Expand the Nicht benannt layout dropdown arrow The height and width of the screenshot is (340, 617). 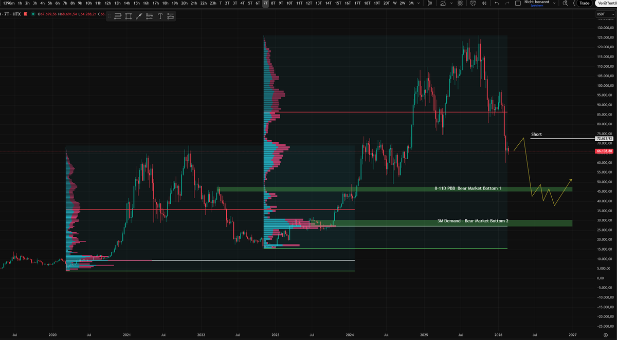[554, 3]
